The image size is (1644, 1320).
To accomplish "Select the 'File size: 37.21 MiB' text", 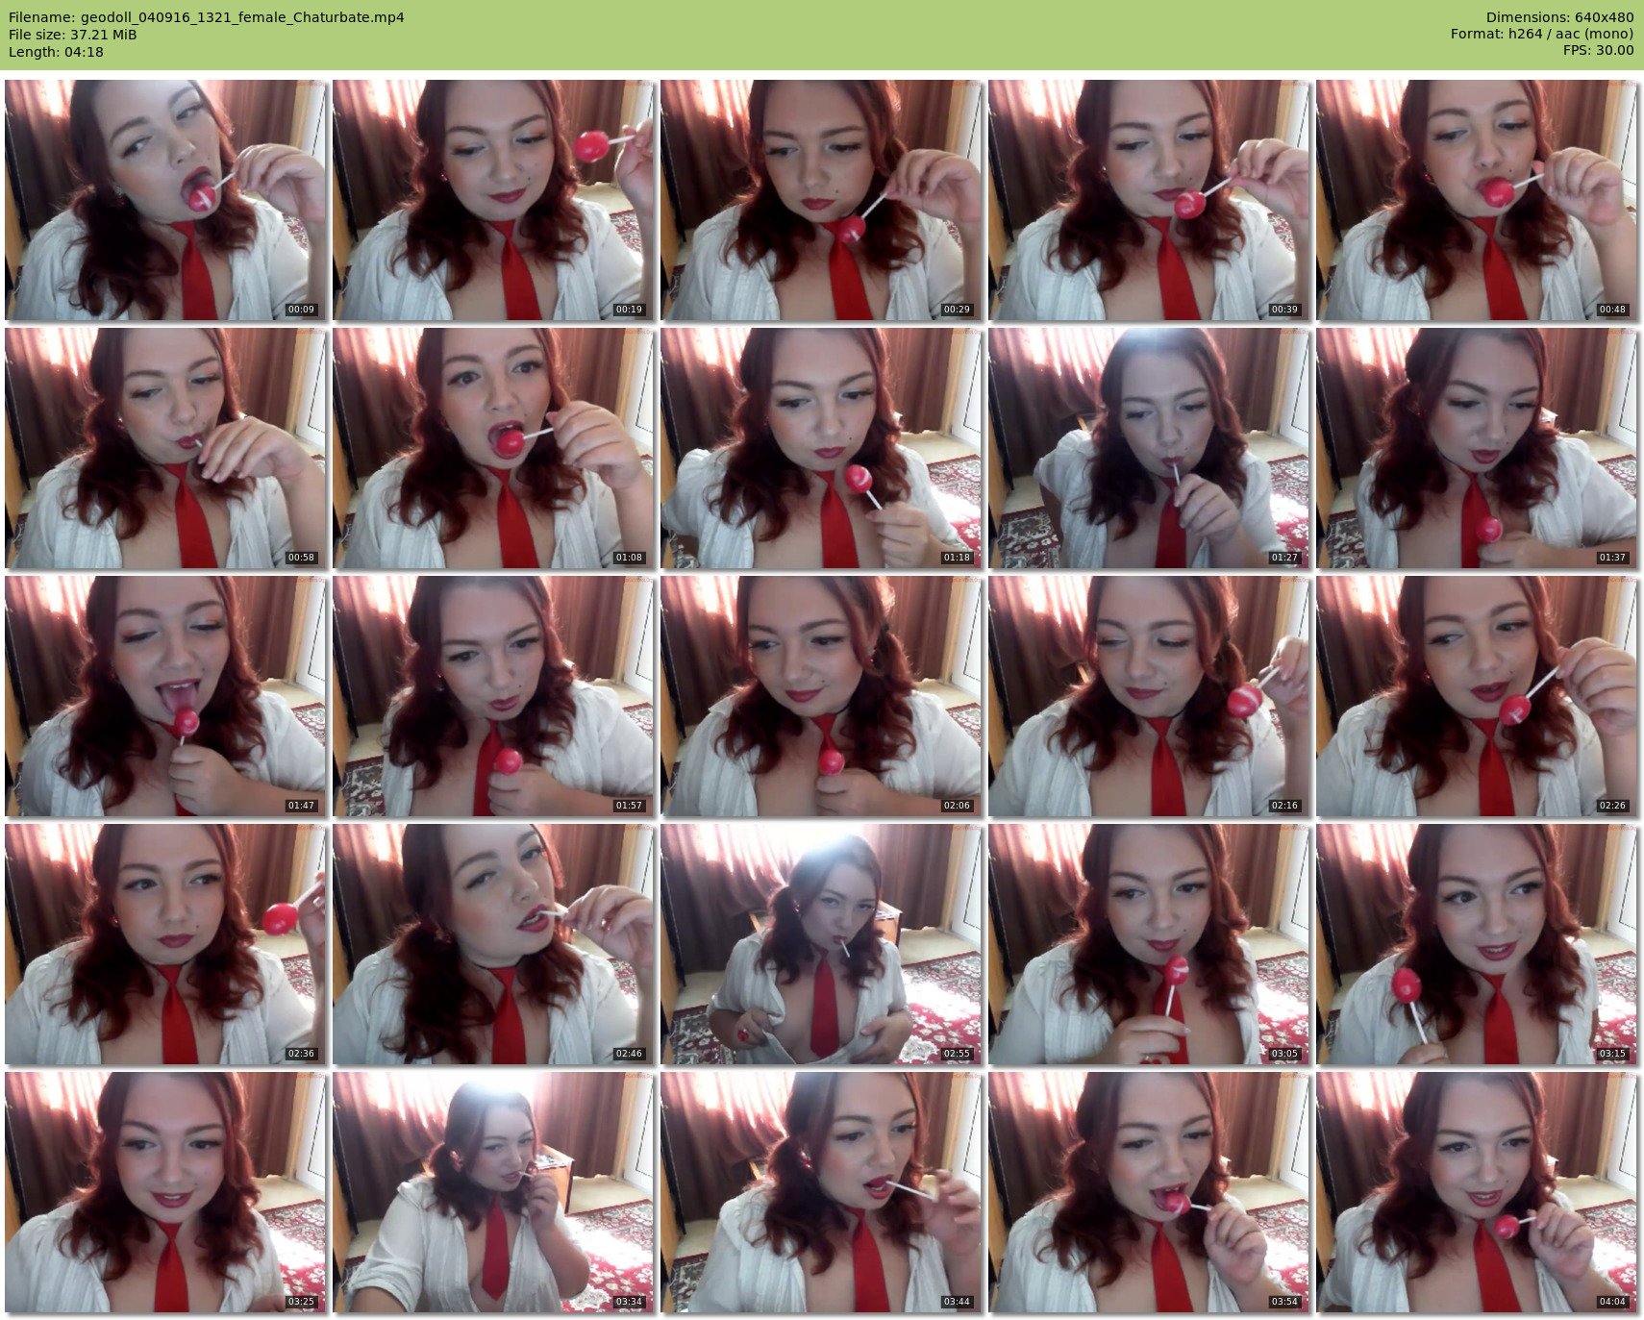I will 73,35.
